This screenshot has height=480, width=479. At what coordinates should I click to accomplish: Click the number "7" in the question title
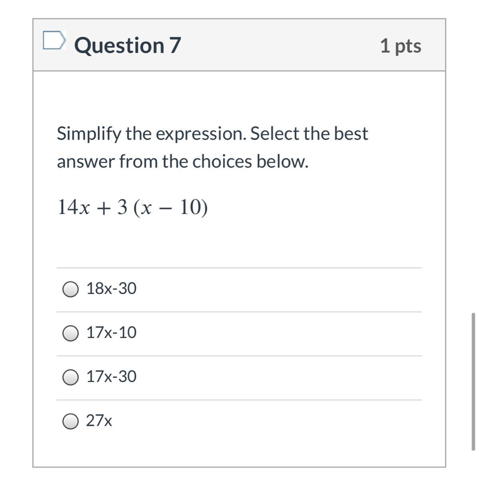pos(175,45)
